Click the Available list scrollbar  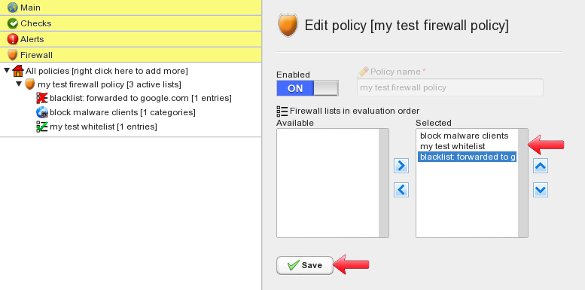383,183
